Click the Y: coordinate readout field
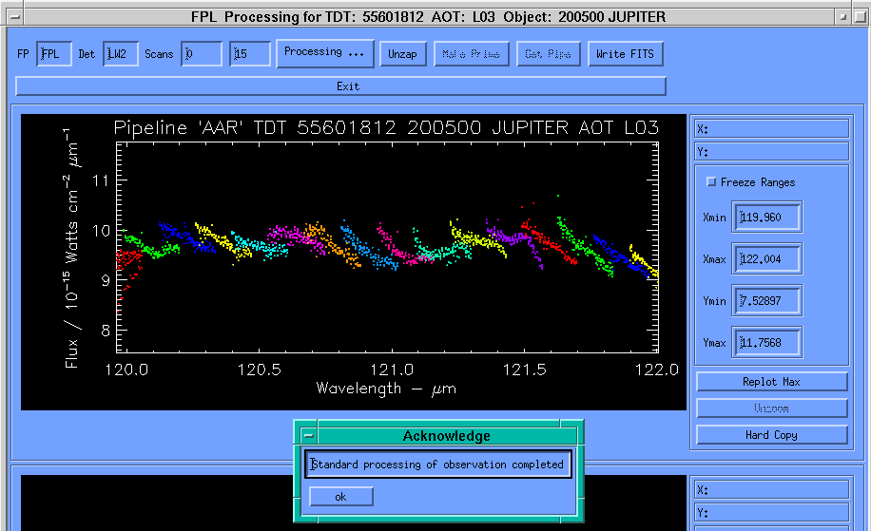This screenshot has width=871, height=531. click(x=771, y=151)
